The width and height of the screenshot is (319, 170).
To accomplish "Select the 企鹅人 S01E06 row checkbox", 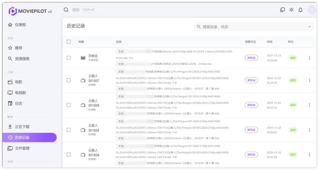I will pyautogui.click(x=69, y=105).
